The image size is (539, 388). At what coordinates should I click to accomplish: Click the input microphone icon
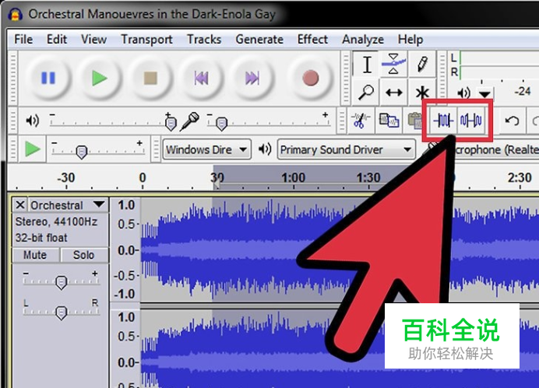point(189,121)
